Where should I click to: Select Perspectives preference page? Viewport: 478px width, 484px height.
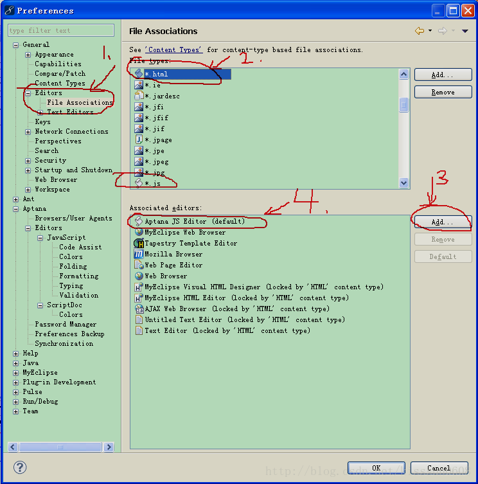click(58, 141)
